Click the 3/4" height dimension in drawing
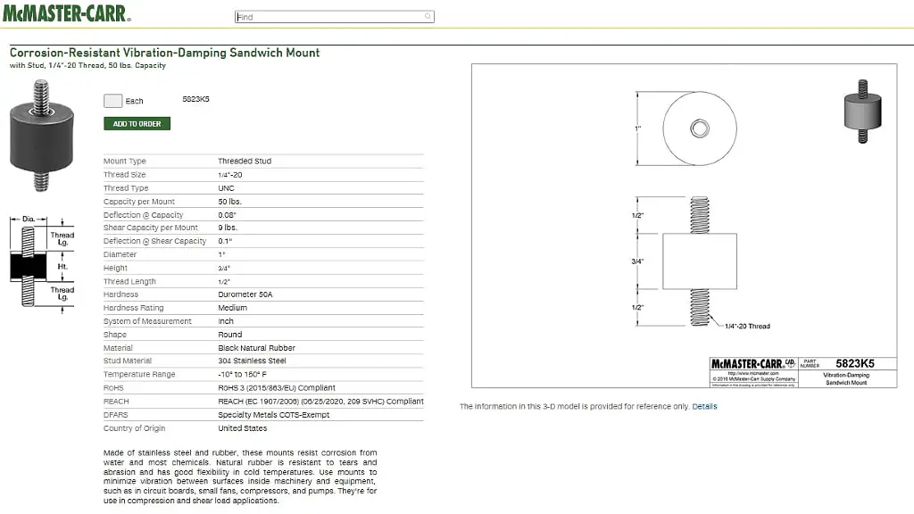Image resolution: width=914 pixels, height=514 pixels. [637, 261]
